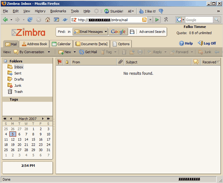Go to the browser Home page icon
This screenshot has height=183, width=223.
point(48,19)
